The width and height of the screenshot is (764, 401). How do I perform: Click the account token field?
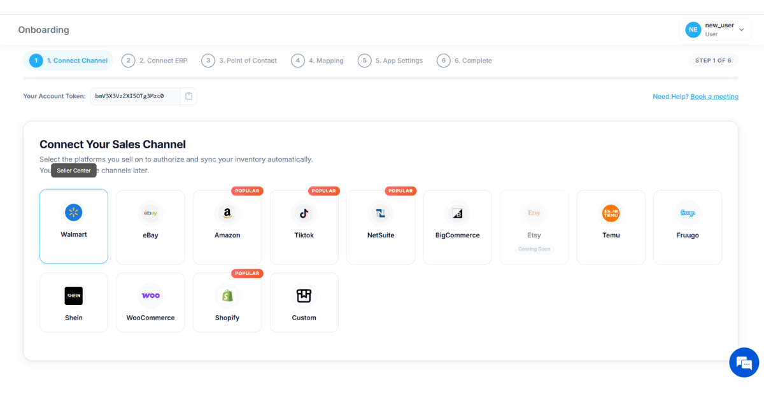point(135,96)
